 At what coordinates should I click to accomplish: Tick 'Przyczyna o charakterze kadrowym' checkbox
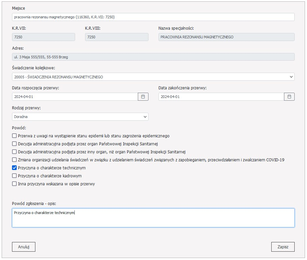(x=14, y=176)
